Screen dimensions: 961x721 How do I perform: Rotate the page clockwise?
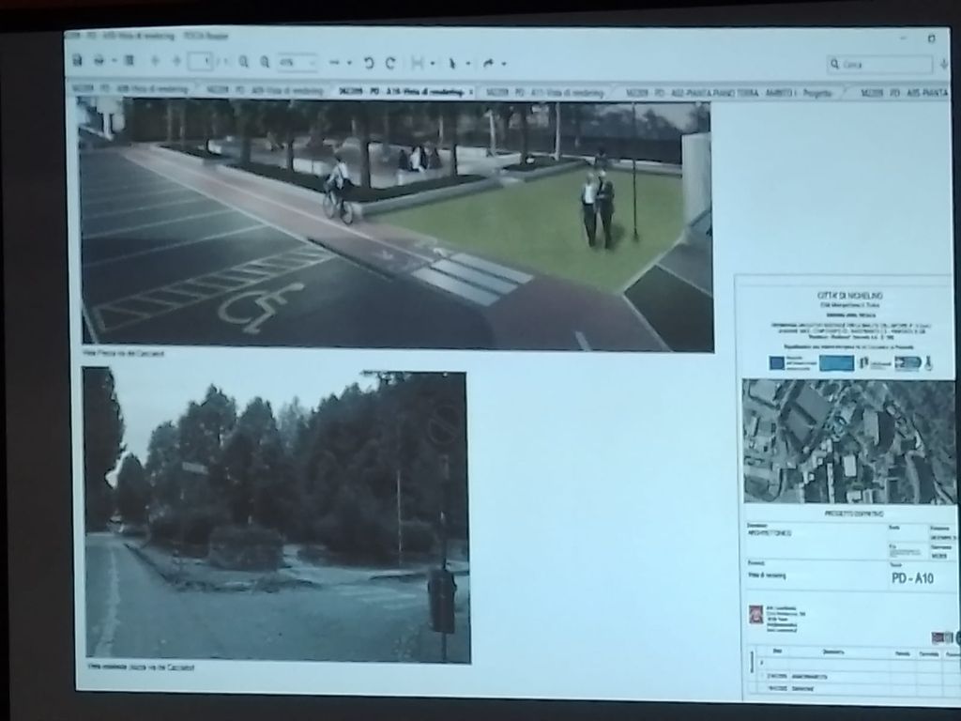tap(390, 63)
